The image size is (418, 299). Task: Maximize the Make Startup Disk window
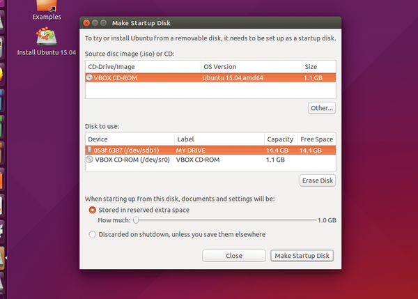pyautogui.click(x=103, y=23)
